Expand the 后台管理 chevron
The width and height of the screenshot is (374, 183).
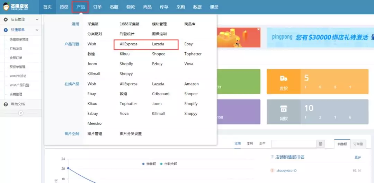37,20
